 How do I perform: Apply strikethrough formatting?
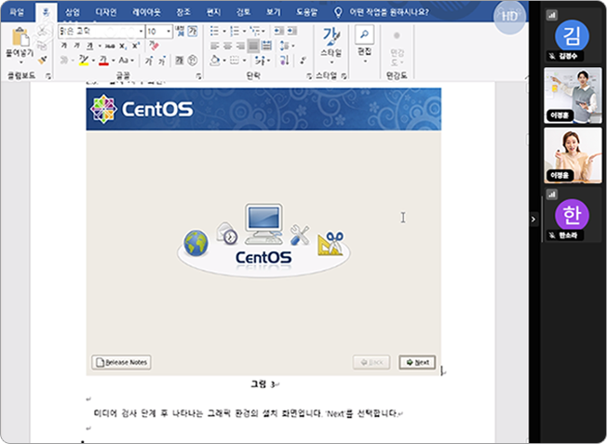point(110,46)
